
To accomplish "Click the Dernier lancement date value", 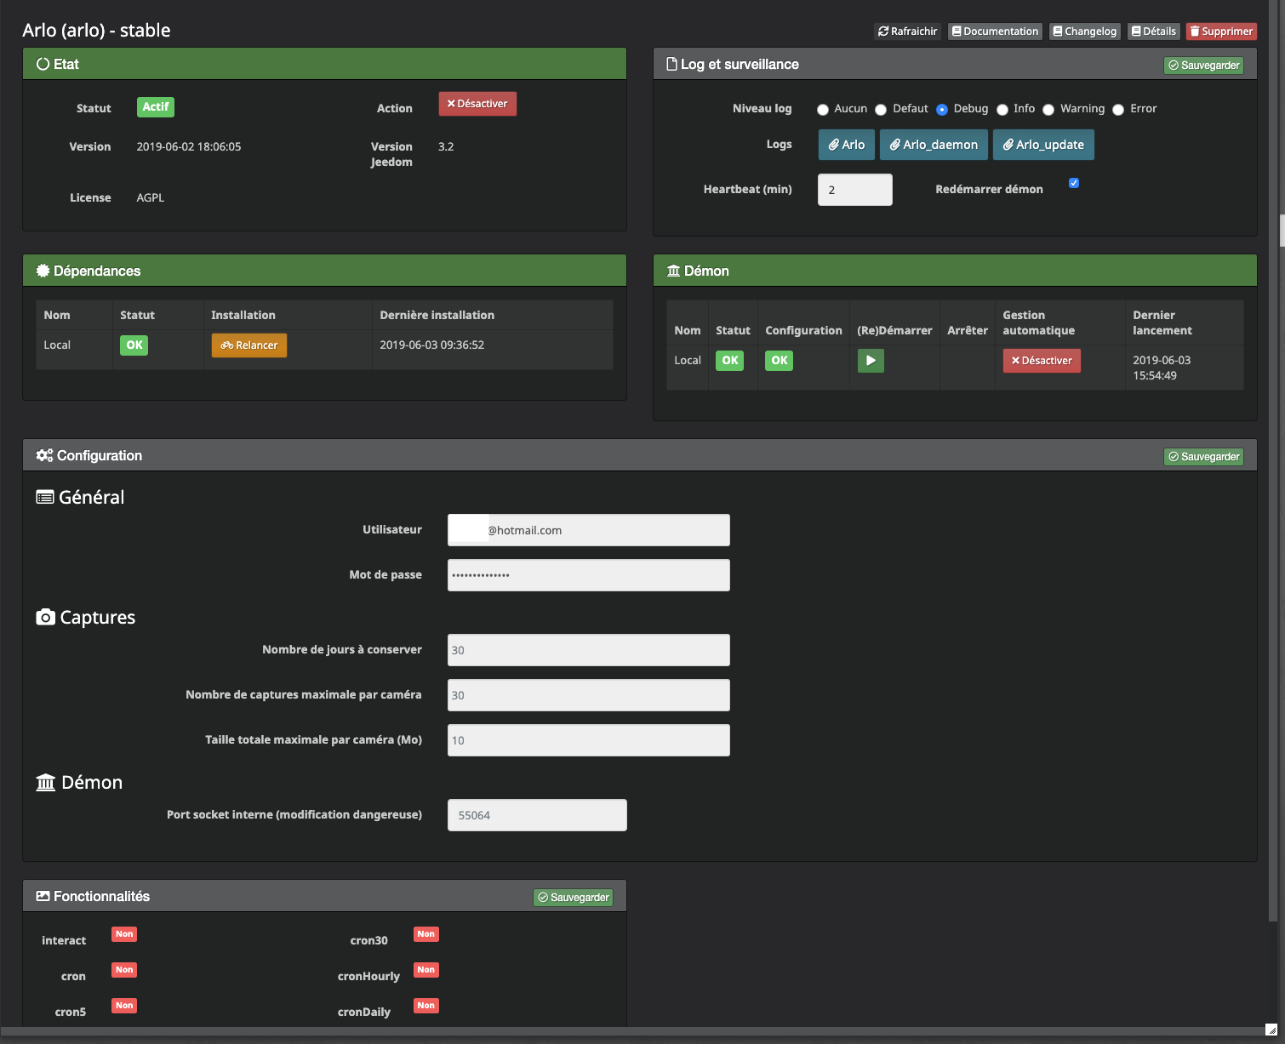I will tap(1162, 368).
